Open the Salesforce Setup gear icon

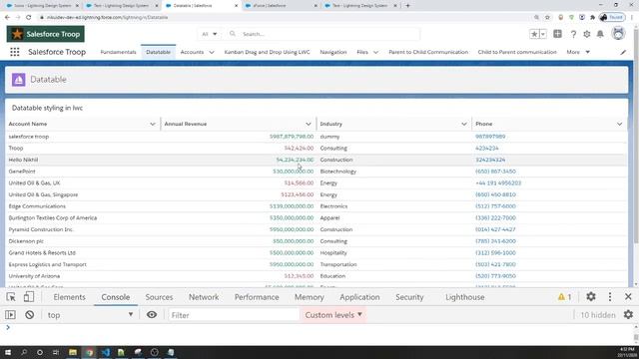(x=587, y=34)
